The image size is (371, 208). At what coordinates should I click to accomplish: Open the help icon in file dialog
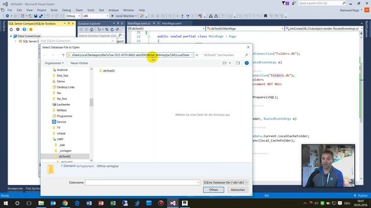246,63
